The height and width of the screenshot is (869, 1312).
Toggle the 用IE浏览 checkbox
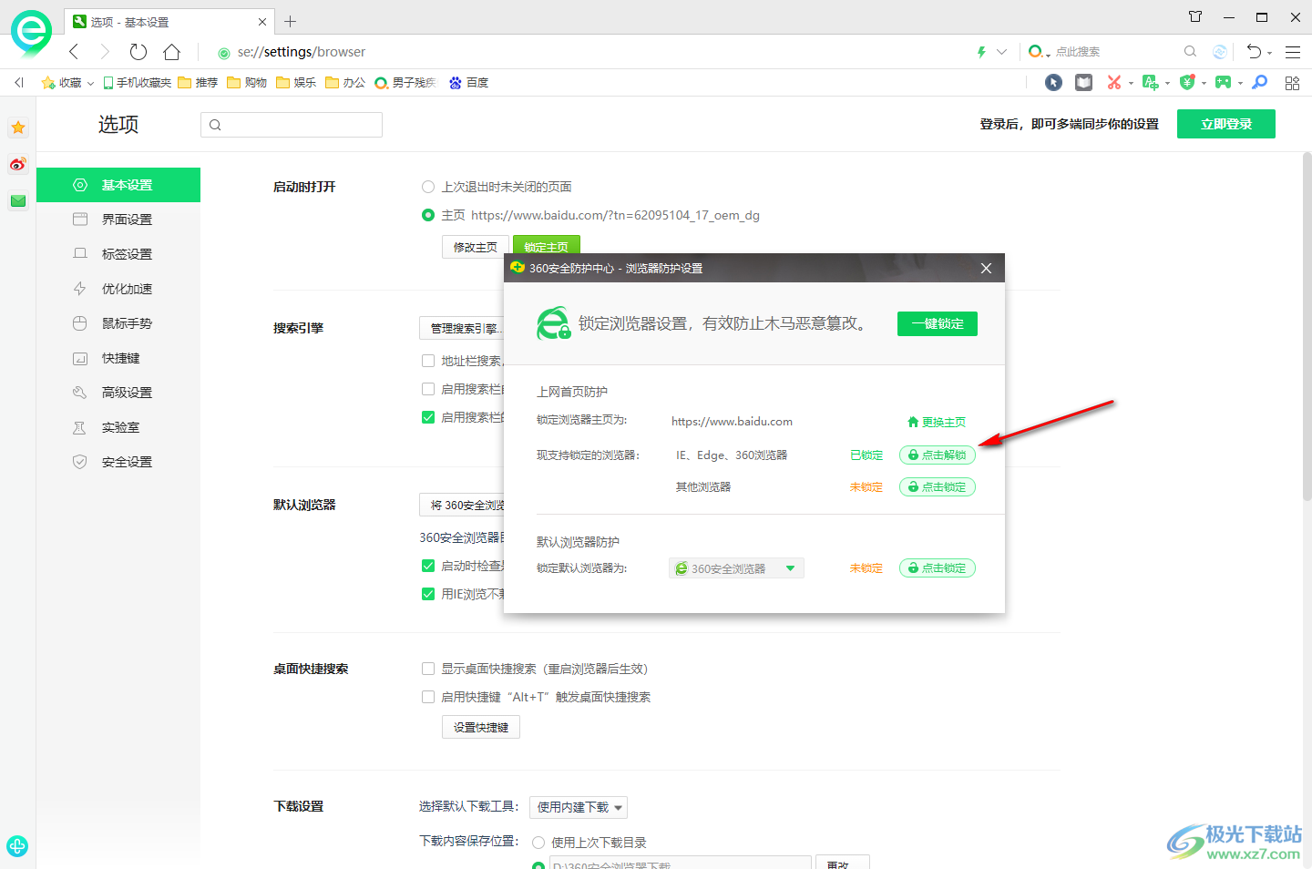click(428, 594)
